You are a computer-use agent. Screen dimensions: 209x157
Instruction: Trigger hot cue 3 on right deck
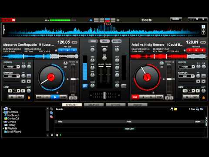[x=202, y=51]
